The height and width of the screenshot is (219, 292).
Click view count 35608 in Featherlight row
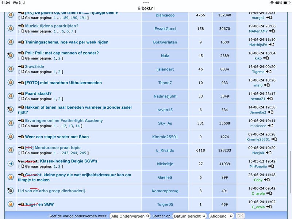point(224,123)
